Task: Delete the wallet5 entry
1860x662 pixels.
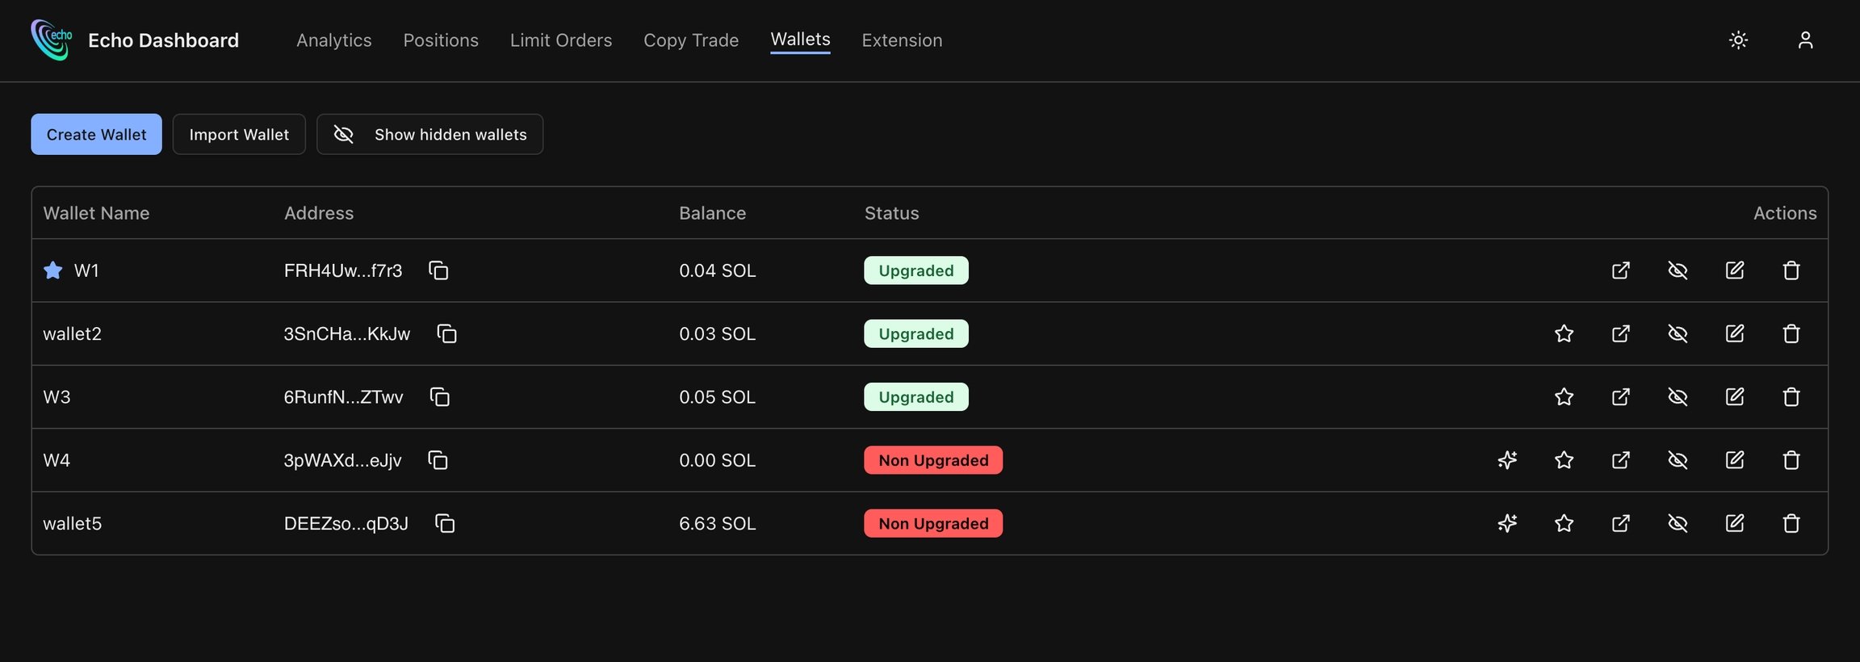Action: coord(1791,523)
